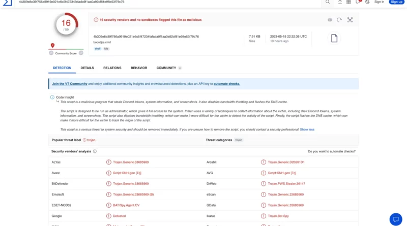Image resolution: width=407 pixels, height=226 pixels.
Task: Switch to the DETAILS tab
Action: 87,68
